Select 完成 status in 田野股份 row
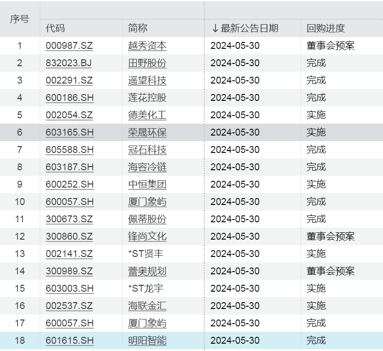The image size is (383, 351). click(x=316, y=63)
